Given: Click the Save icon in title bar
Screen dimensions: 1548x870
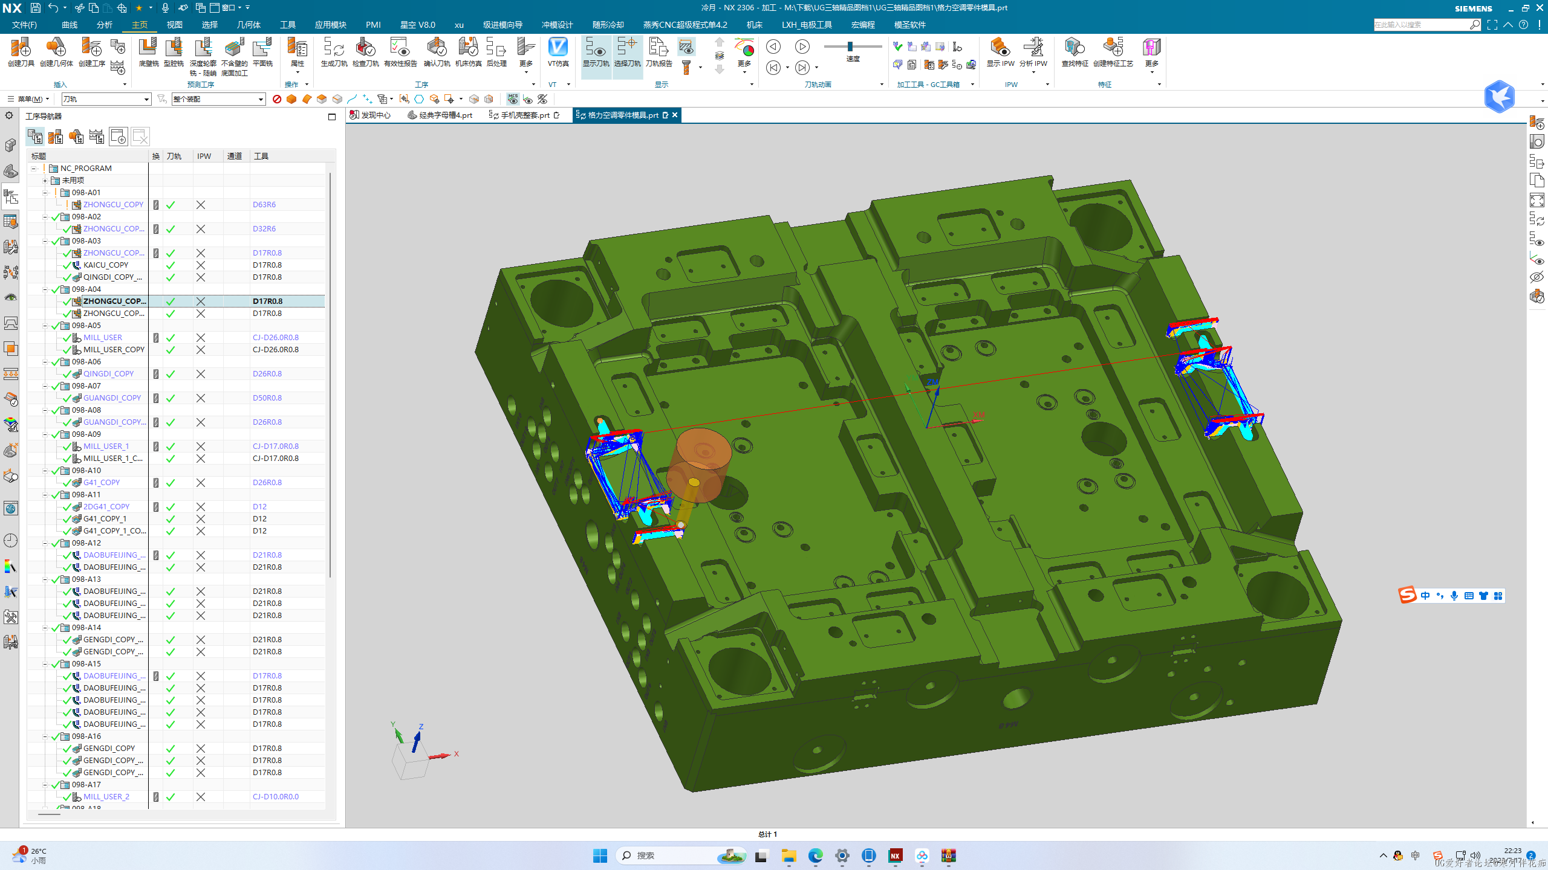Looking at the screenshot, I should (x=35, y=8).
